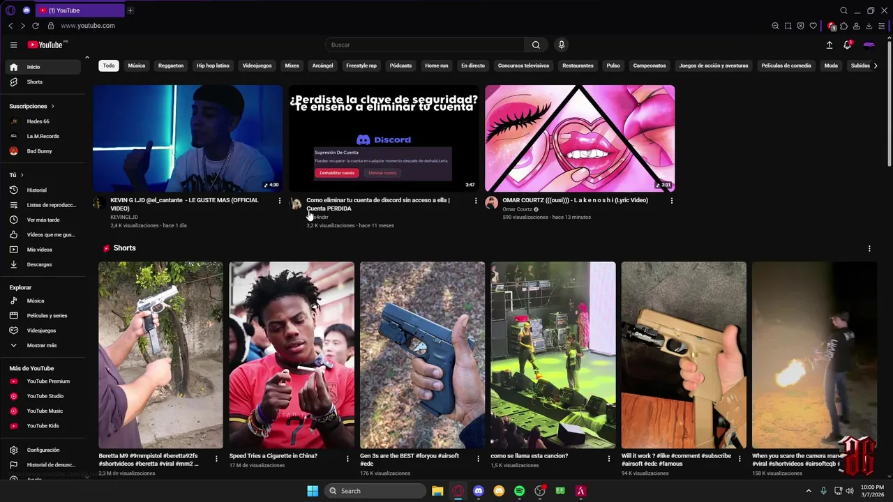Viewport: 893px width, 502px height.
Task: Click the zoom-out magnifier in address bar
Action: pyautogui.click(x=775, y=26)
